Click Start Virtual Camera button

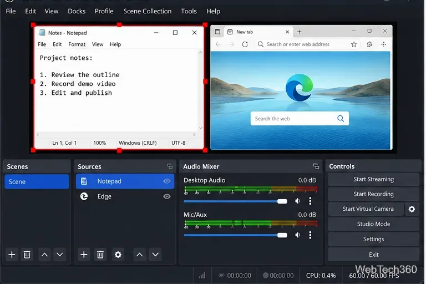(x=366, y=209)
